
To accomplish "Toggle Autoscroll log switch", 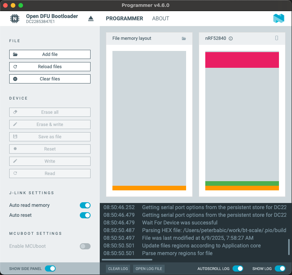I will point(238,268).
